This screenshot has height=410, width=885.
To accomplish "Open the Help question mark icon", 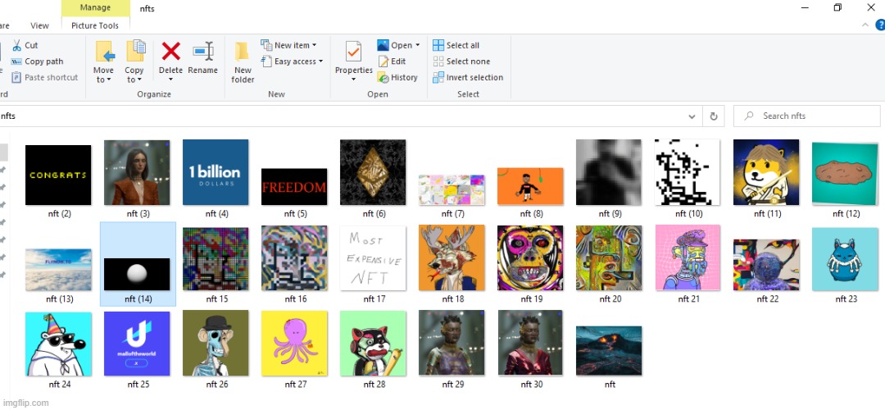I will click(880, 25).
